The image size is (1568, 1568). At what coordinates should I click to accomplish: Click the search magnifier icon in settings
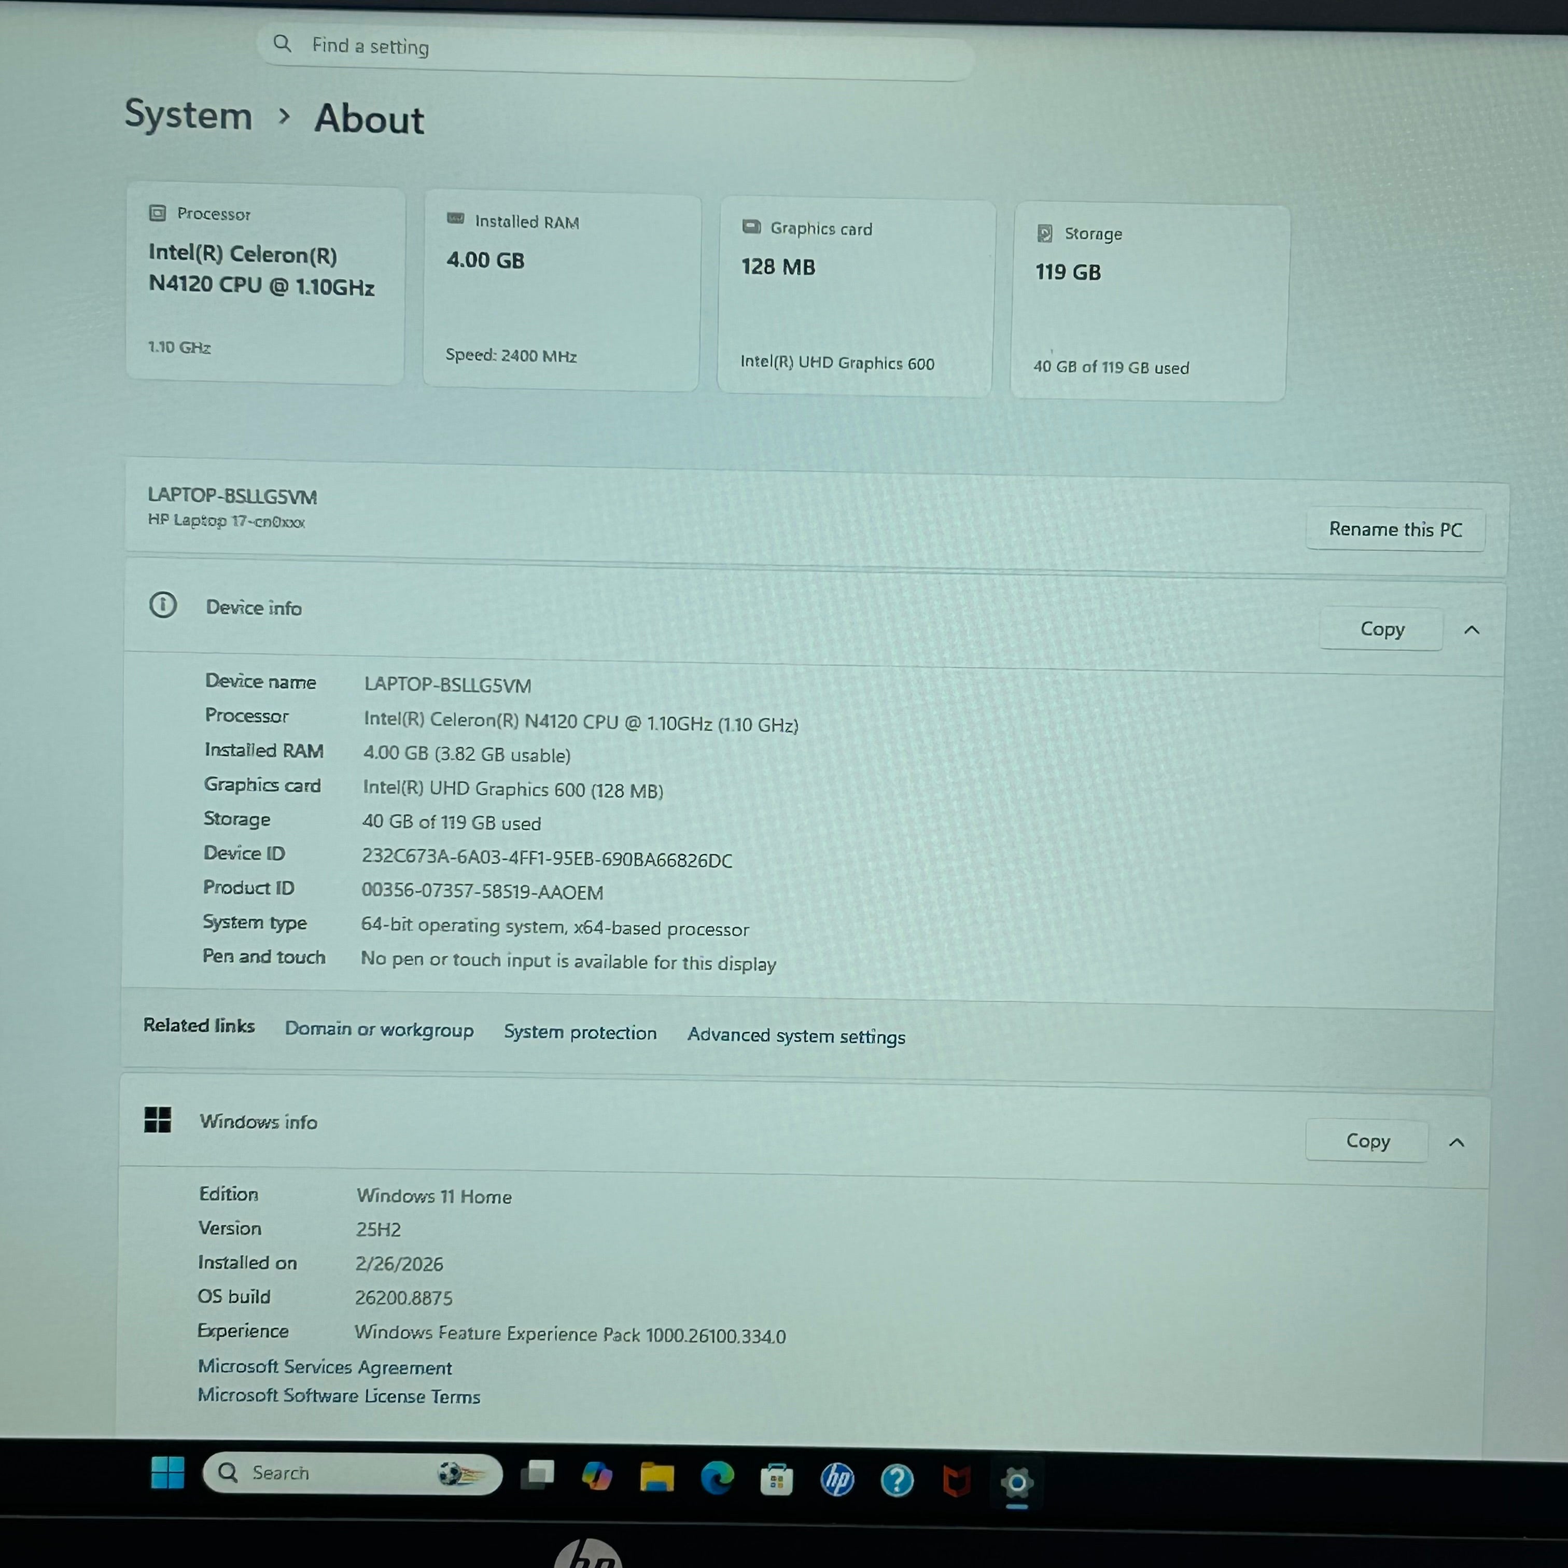pyautogui.click(x=283, y=43)
